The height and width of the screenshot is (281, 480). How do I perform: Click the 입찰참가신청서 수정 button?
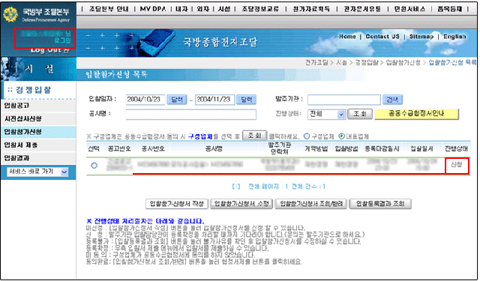[x=241, y=204]
